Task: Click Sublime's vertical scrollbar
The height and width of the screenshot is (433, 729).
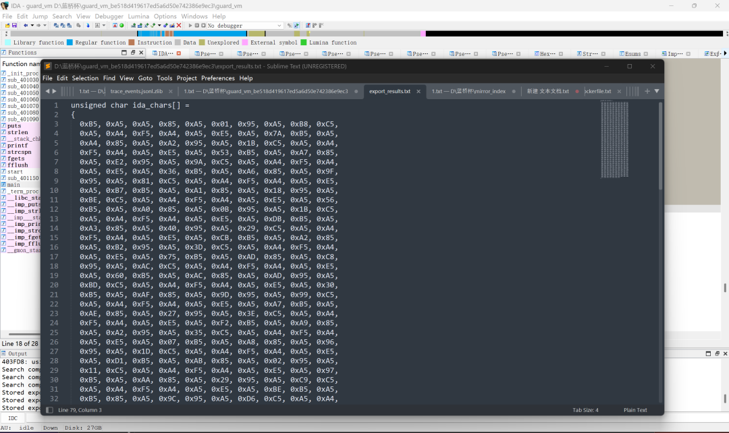Action: click(660, 146)
